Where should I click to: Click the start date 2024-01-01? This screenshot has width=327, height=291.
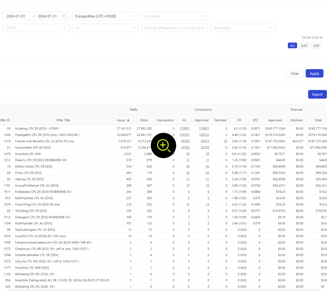point(16,16)
